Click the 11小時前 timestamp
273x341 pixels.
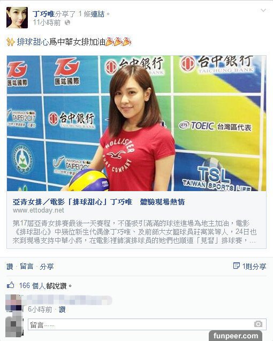point(47,22)
